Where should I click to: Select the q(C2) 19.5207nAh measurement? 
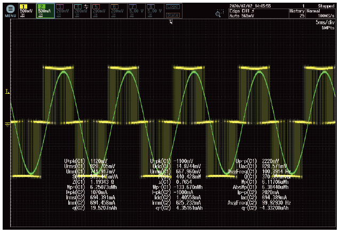[x=94, y=208]
